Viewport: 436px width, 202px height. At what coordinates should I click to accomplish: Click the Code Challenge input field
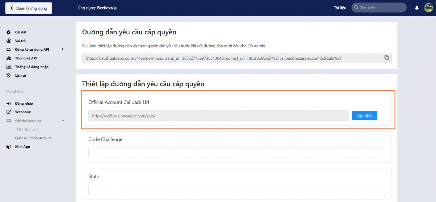[237, 153]
